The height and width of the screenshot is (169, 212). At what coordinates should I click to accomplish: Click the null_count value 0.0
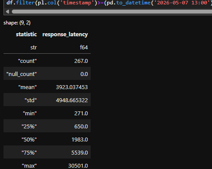point(84,74)
